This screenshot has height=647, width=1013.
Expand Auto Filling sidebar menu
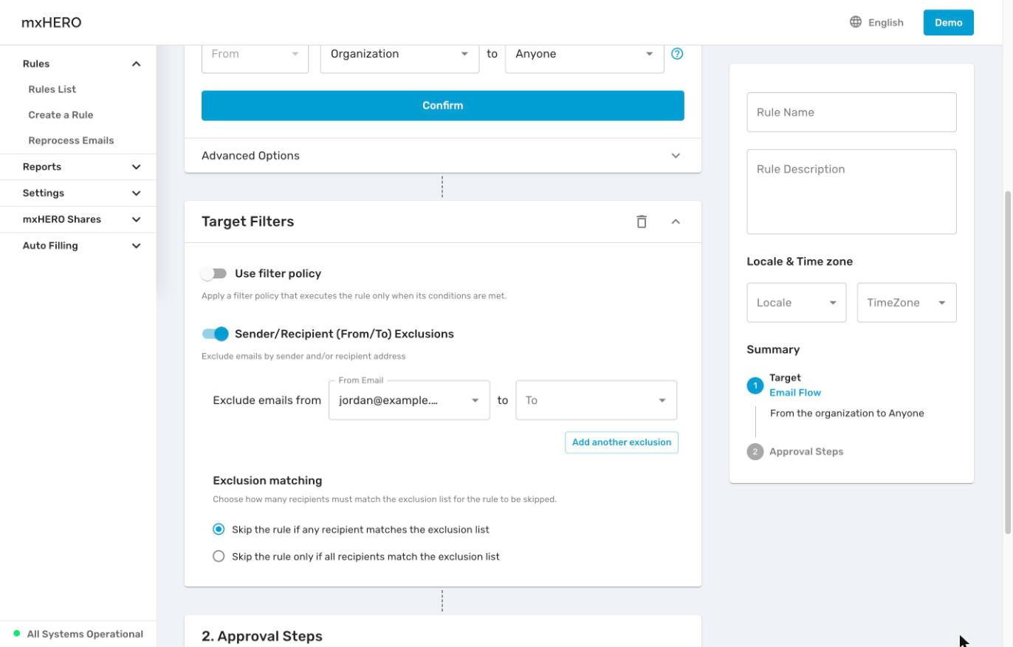78,246
